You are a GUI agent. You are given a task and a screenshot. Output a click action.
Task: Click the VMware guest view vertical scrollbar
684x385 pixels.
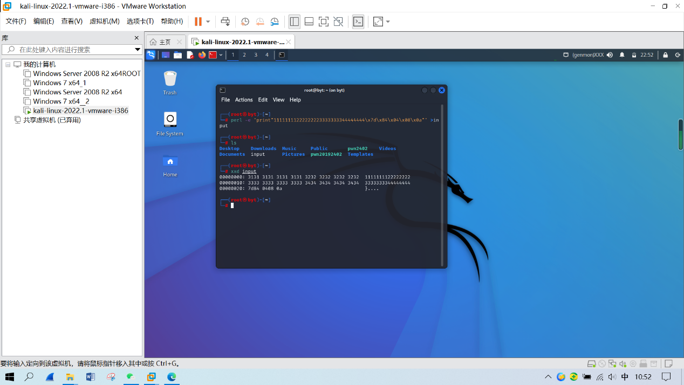[681, 135]
